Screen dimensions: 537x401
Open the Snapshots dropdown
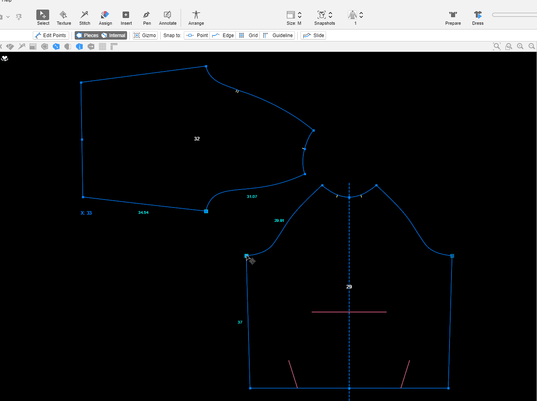pyautogui.click(x=324, y=18)
